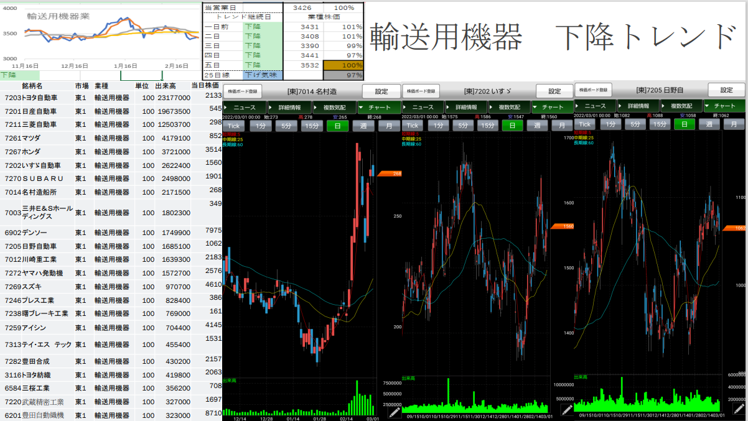The height and width of the screenshot is (421, 748).
Task: Click pencil drawing icon left of 7205 volume bars
Action: [566, 410]
